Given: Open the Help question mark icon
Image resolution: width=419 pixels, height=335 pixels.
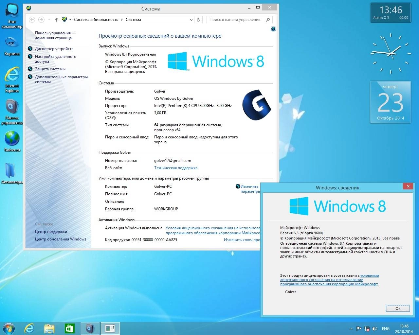Looking at the screenshot, I should click(x=273, y=29).
